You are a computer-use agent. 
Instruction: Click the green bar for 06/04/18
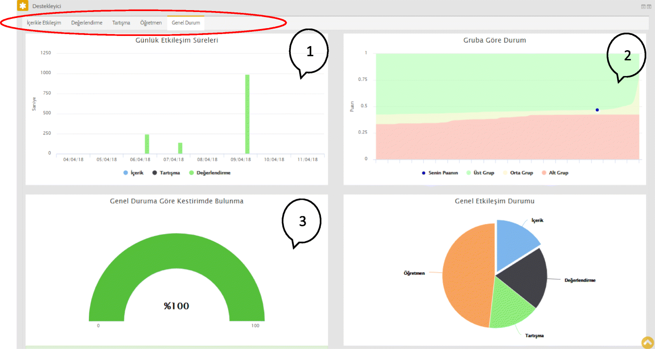[x=147, y=144]
